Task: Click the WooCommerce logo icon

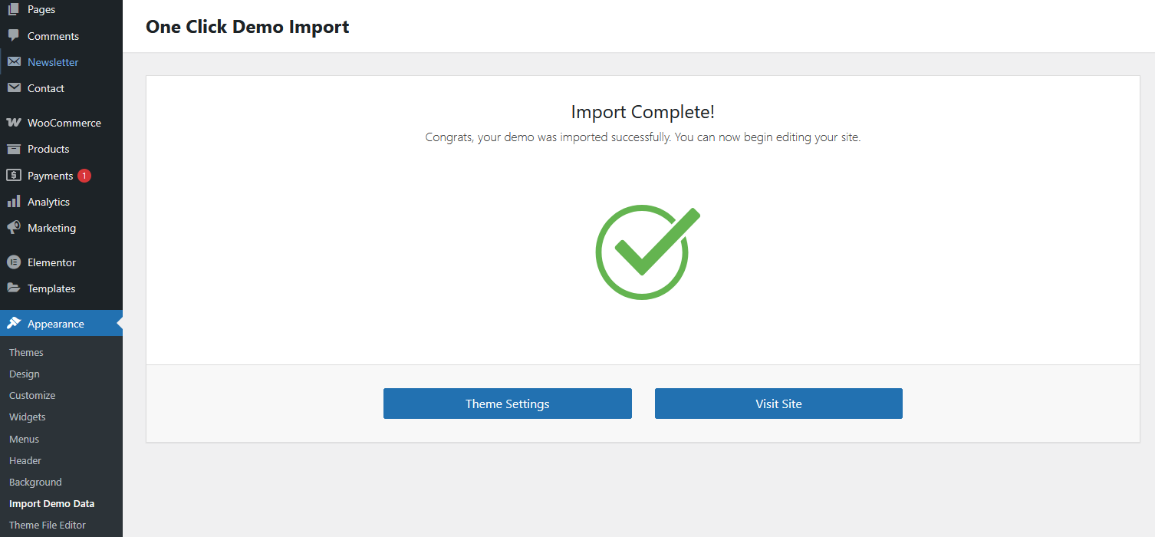Action: pos(14,123)
